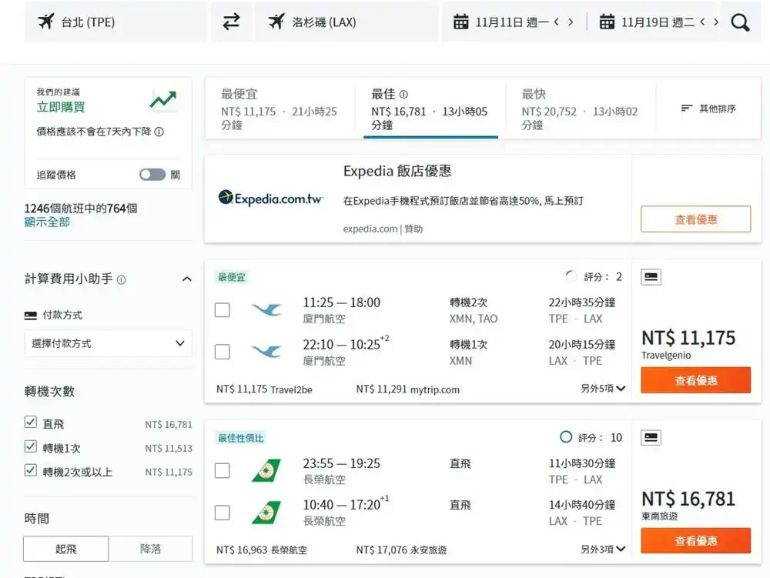Viewport: 770px width, 578px height.
Task: Click the green 最便宜 badge on first result
Action: (x=231, y=277)
